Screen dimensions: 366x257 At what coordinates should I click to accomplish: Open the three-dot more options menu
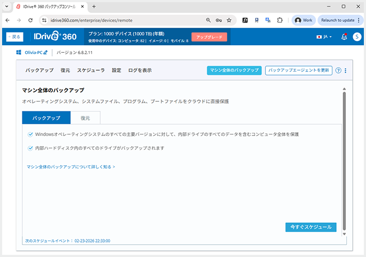pos(346,70)
